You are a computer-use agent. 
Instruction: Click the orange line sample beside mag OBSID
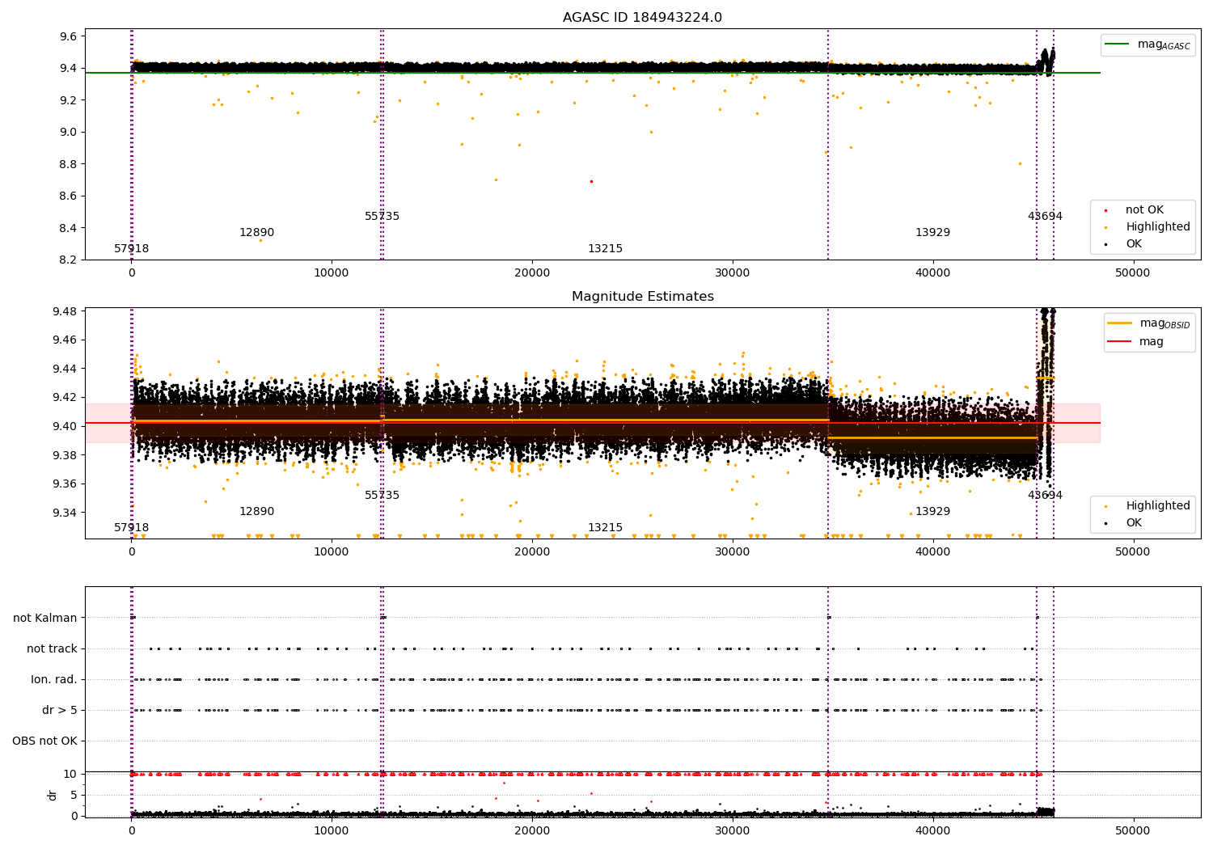point(1120,323)
